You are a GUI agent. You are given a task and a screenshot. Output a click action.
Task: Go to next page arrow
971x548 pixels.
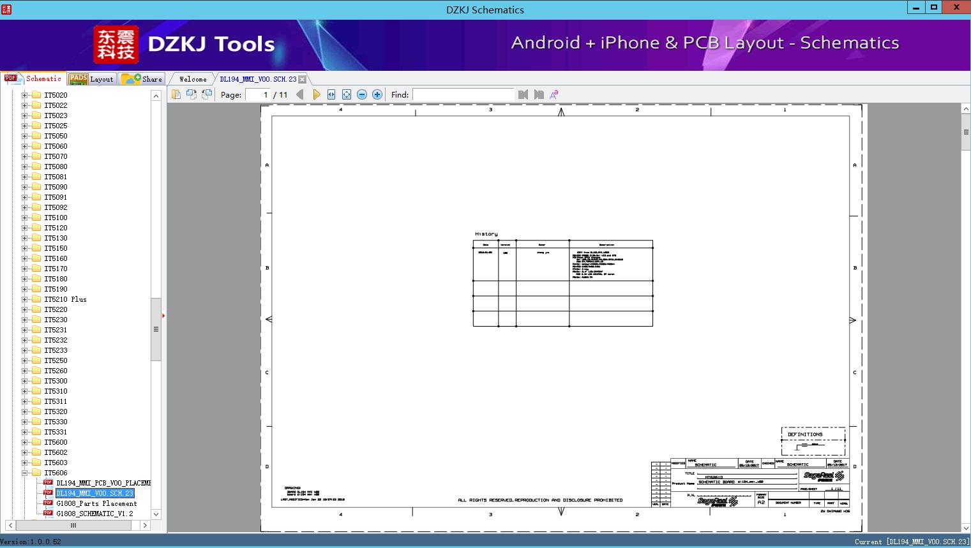[x=317, y=94]
